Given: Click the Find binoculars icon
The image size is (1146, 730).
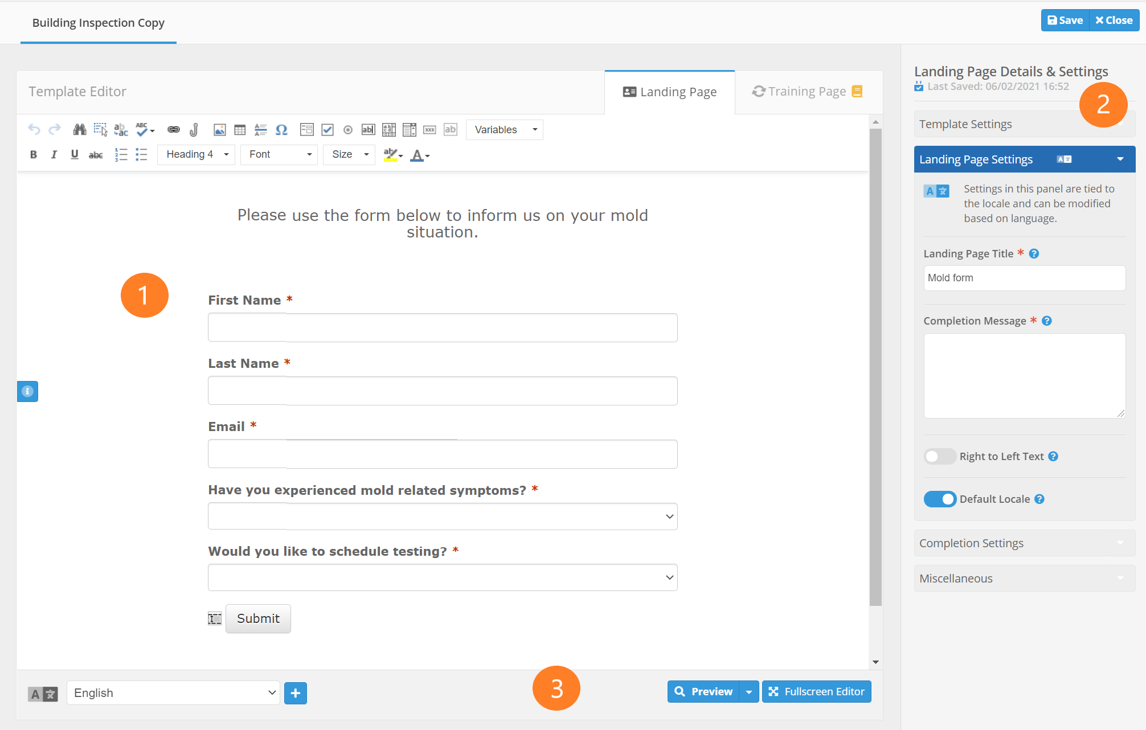Looking at the screenshot, I should [x=80, y=130].
